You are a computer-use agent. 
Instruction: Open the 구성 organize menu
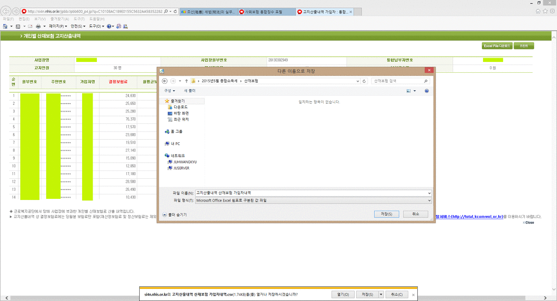pyautogui.click(x=170, y=91)
